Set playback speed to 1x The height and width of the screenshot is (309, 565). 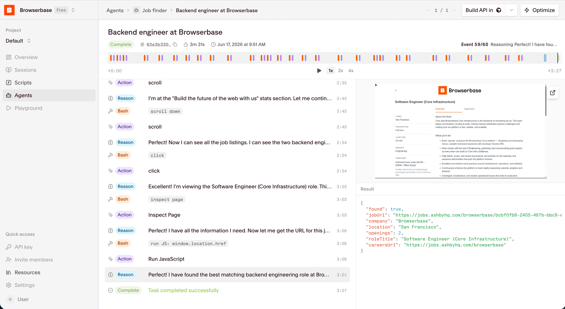point(331,71)
